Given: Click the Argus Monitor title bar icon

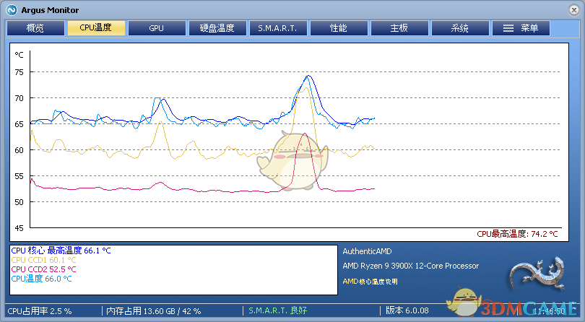Looking at the screenshot, I should pos(12,9).
